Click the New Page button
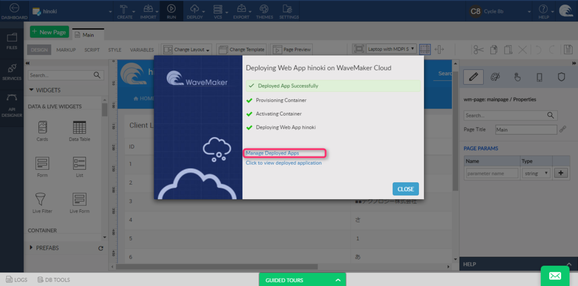This screenshot has height=286, width=578. (50, 32)
